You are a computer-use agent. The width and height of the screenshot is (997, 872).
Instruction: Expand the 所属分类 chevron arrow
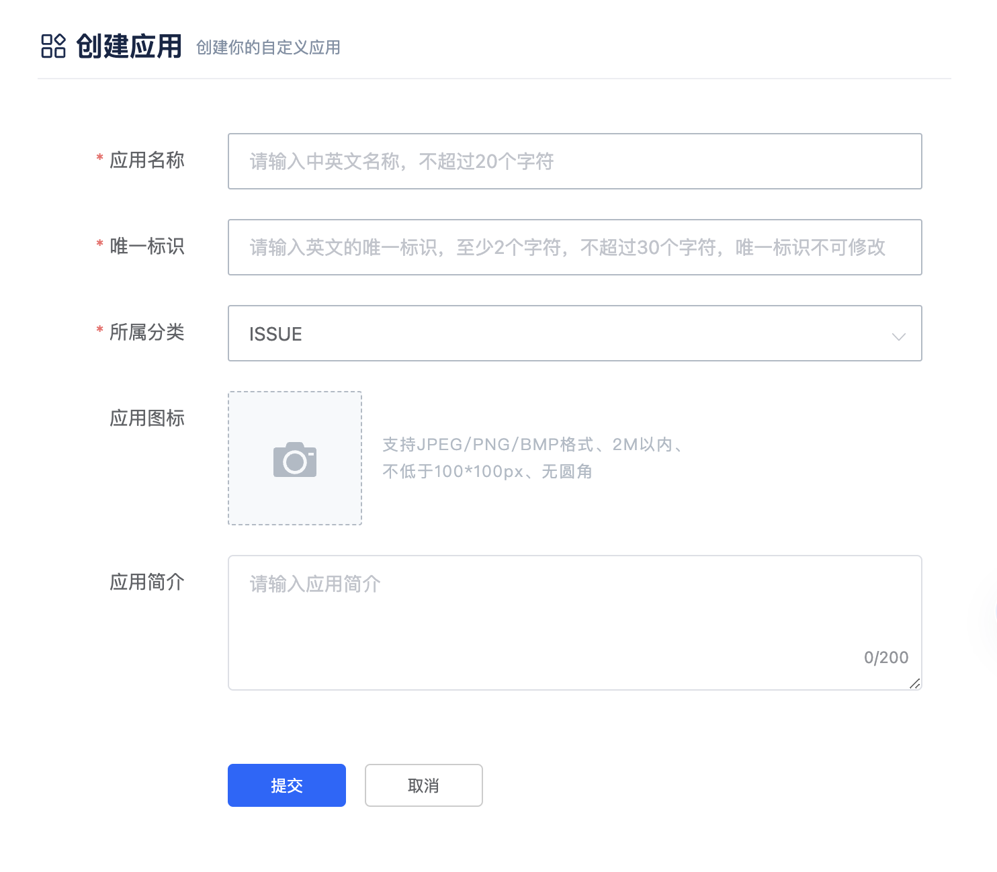pos(898,336)
